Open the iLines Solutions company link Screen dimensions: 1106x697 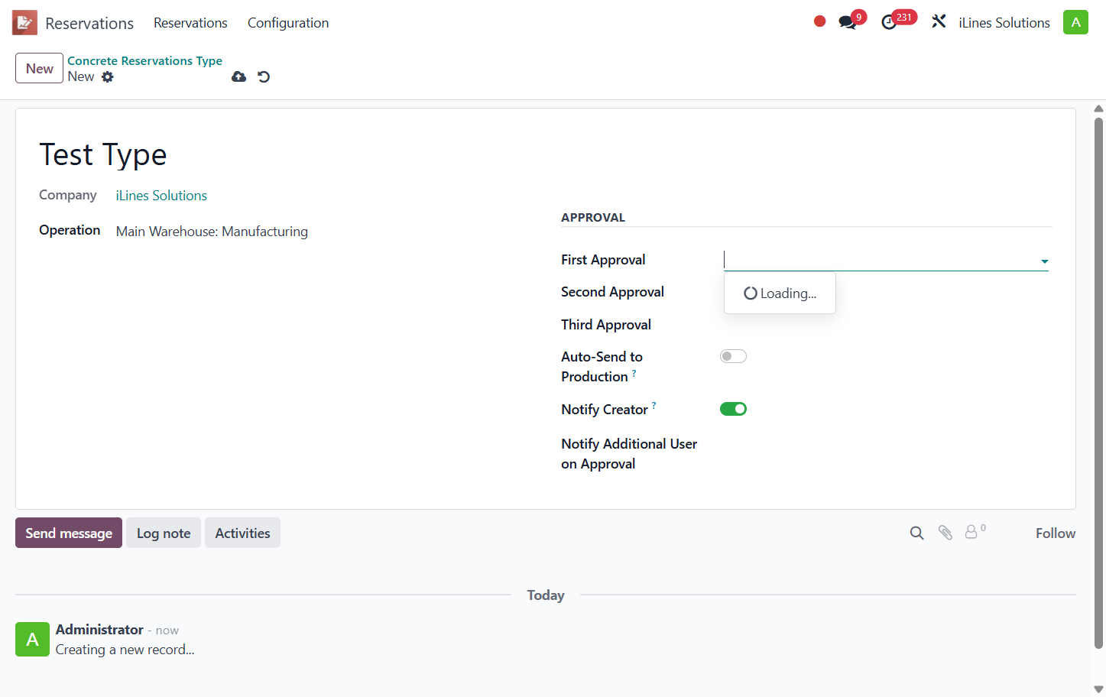tap(161, 196)
